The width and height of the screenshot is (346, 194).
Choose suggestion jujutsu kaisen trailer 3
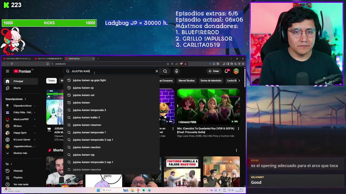coord(111,117)
